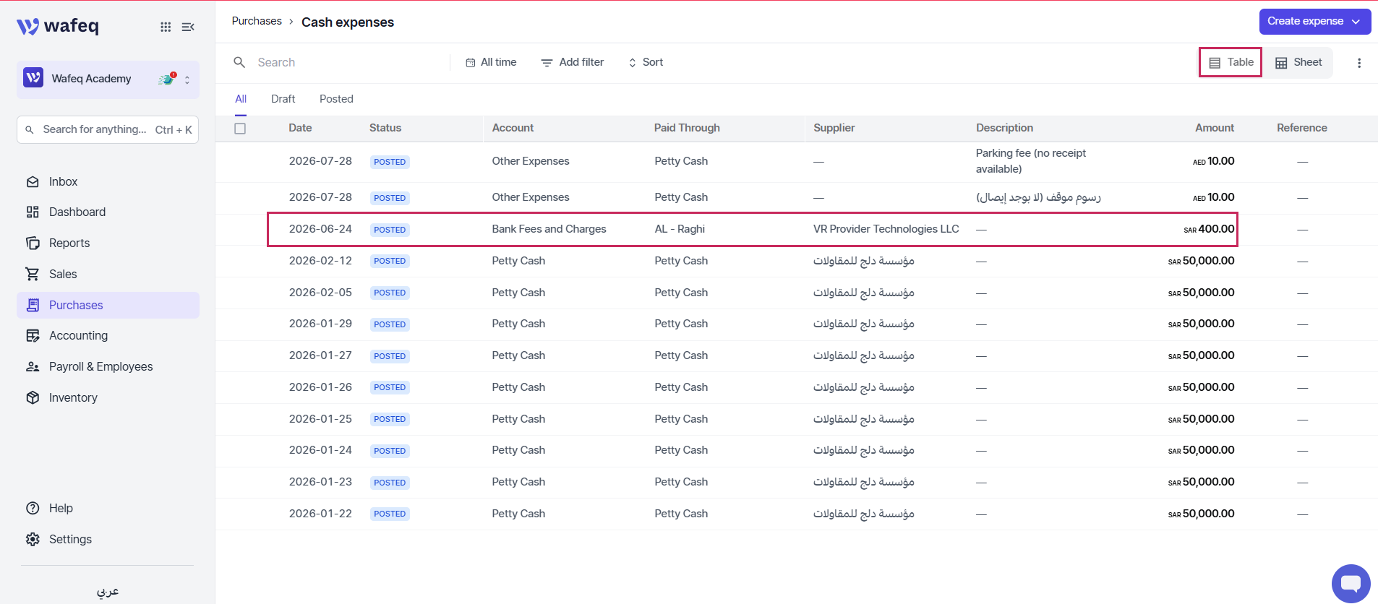
Task: Go to Dashboard in the sidebar
Action: pyautogui.click(x=108, y=212)
